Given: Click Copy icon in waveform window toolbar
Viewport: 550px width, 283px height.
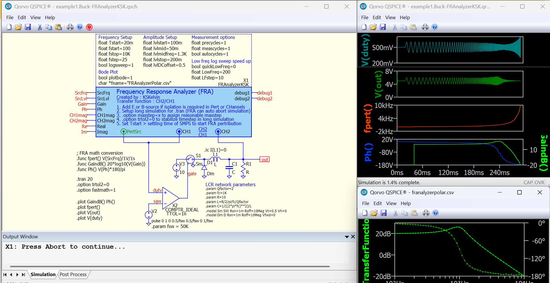Looking at the screenshot, I should click(404, 27).
